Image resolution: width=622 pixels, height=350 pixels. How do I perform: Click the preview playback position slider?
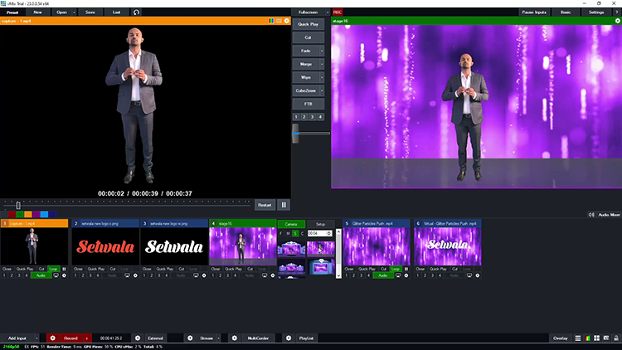(x=17, y=205)
